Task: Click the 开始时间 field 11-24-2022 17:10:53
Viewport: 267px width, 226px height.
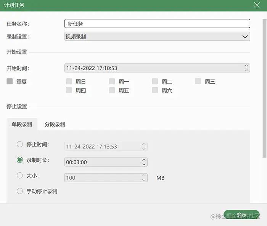Action: click(157, 68)
